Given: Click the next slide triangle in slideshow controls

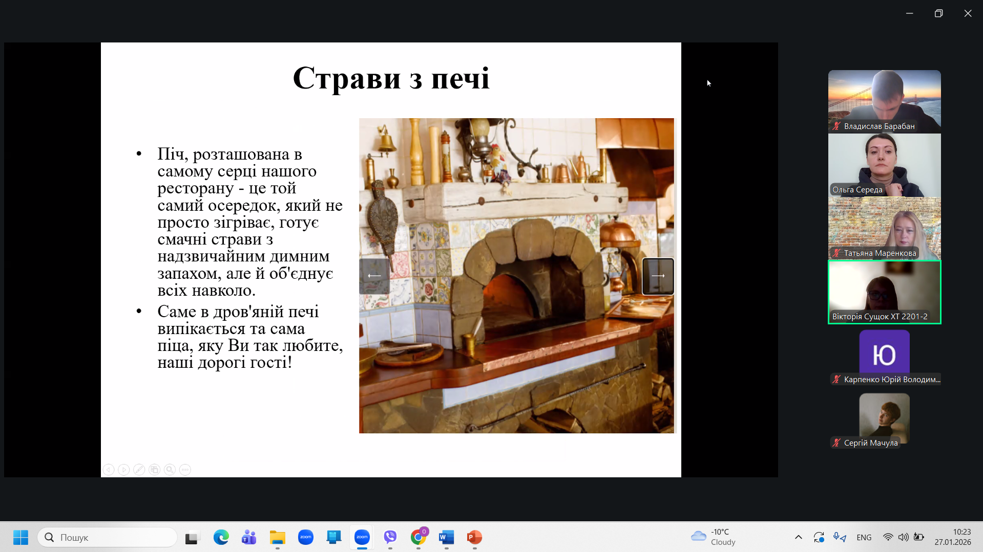Looking at the screenshot, I should pos(123,470).
